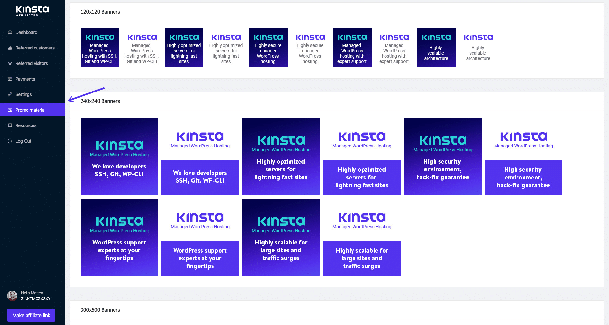Open the Referred customers menu item
Screen dimensions: 609x325
(35, 48)
